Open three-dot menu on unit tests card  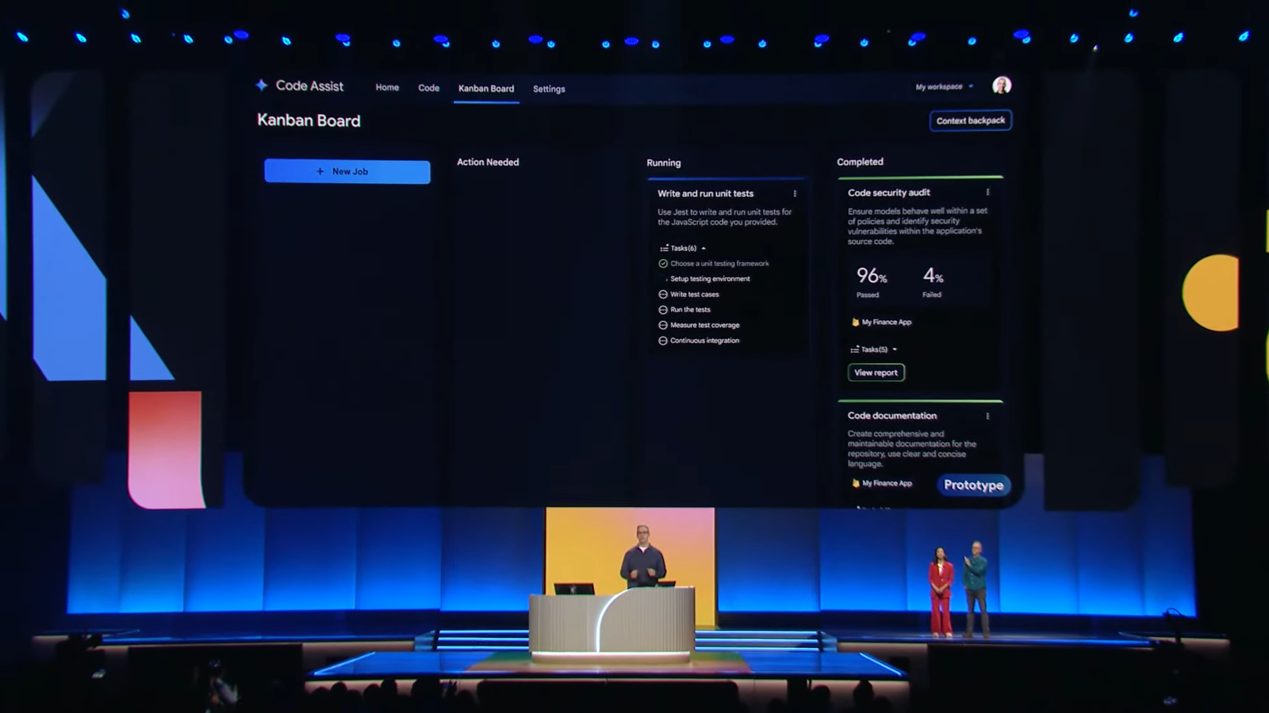[x=795, y=193]
